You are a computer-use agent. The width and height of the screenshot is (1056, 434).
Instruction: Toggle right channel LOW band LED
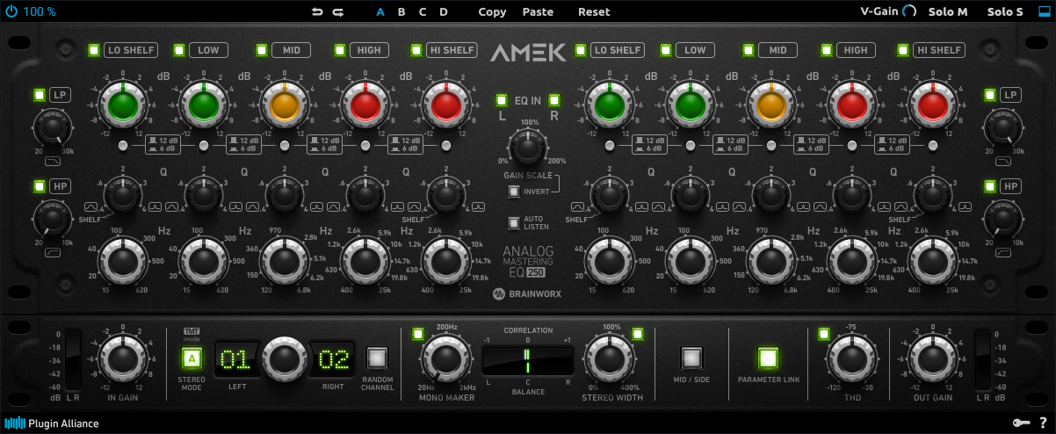click(x=665, y=50)
